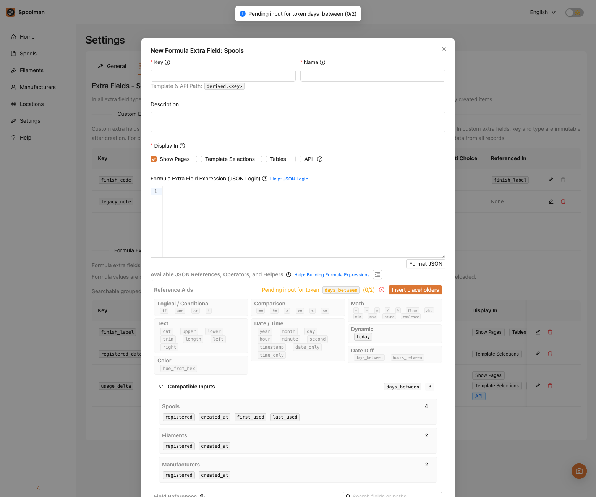Click the Spoolman logo icon
The width and height of the screenshot is (596, 497).
point(11,12)
